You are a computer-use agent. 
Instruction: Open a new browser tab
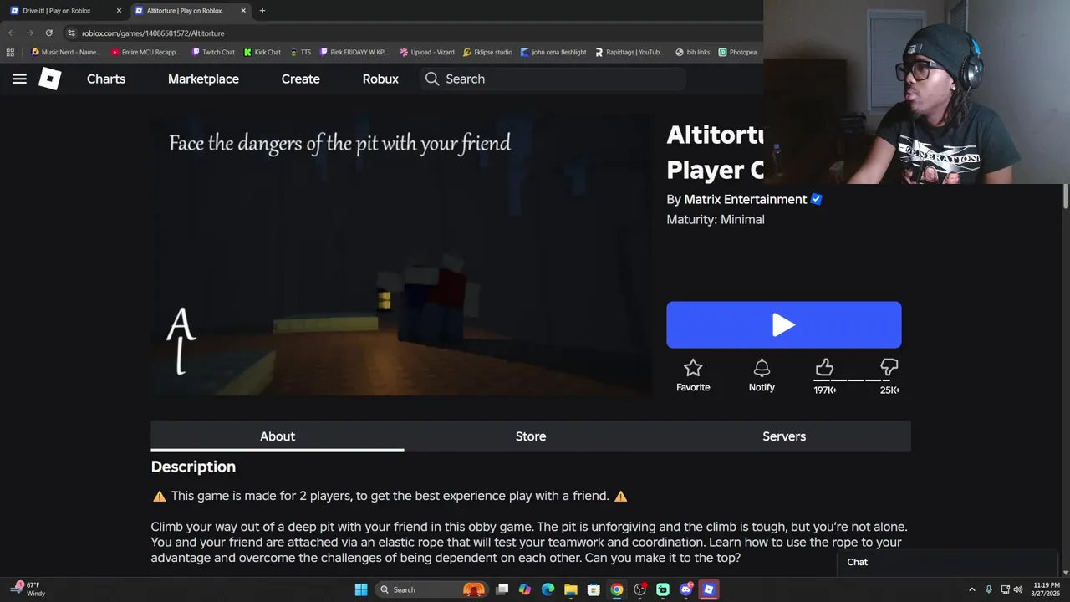(262, 11)
